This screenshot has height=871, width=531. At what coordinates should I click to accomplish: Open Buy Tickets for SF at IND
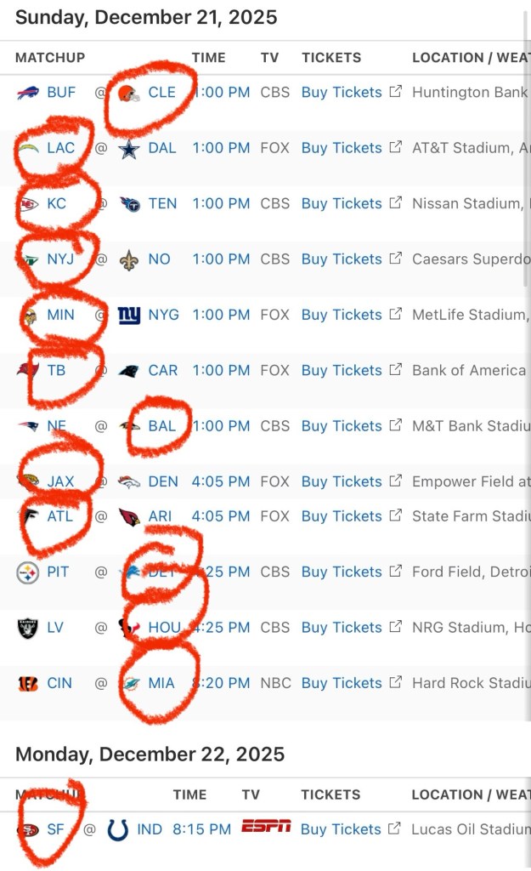pos(341,829)
